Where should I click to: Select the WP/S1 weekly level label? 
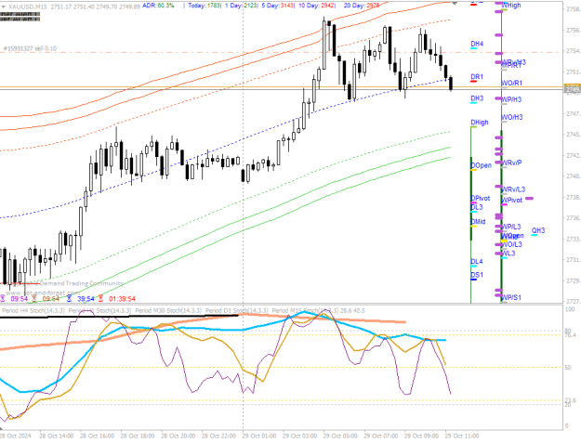pos(511,297)
